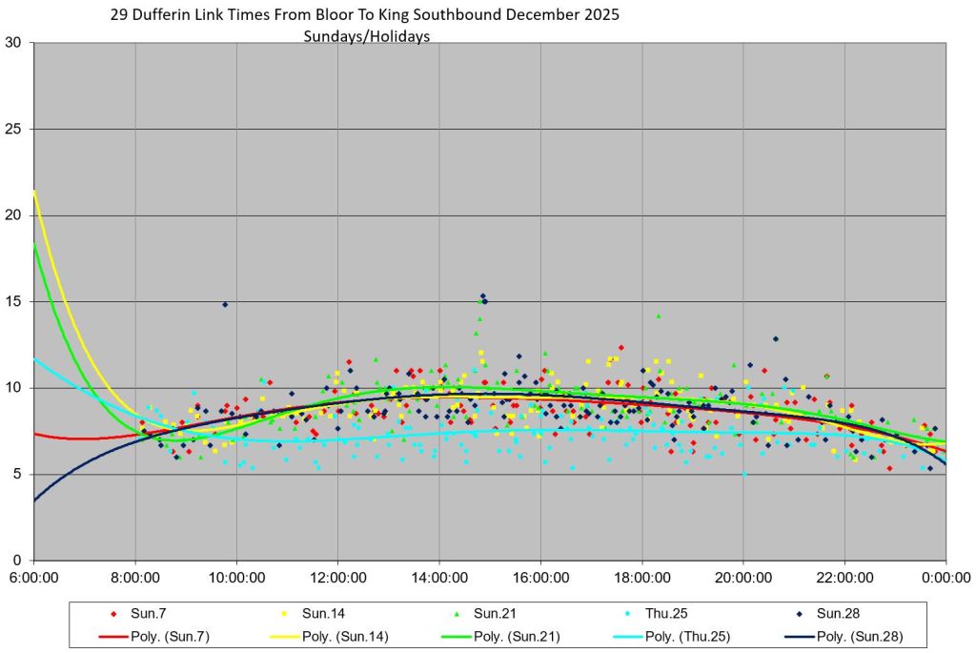Viewport: 976px width, 653px height.
Task: Click the Sundays/Holidays subtitle text
Action: pyautogui.click(x=367, y=36)
